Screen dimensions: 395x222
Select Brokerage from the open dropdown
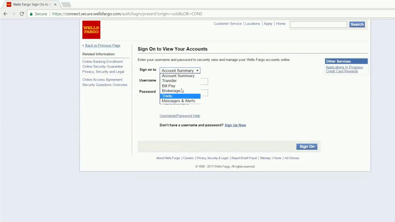(171, 91)
